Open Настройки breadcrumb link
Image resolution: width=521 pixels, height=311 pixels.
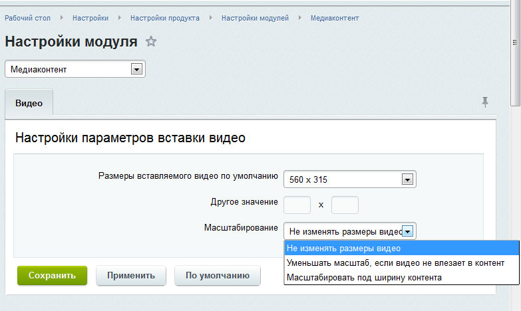90,18
